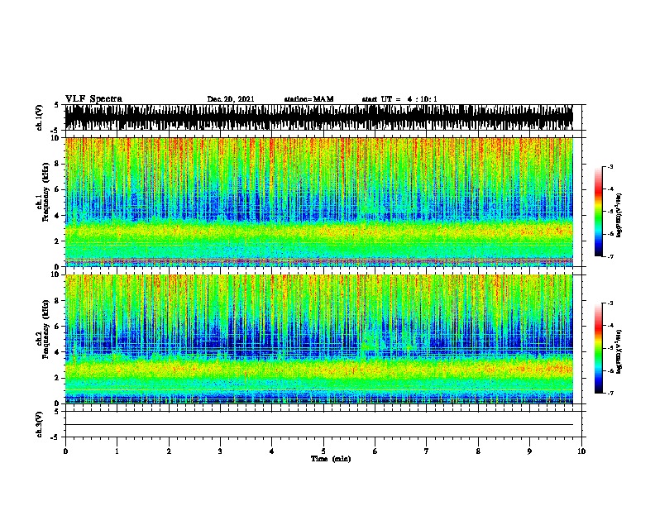Click the ch.1 waveform amplitude trace

pos(318,117)
